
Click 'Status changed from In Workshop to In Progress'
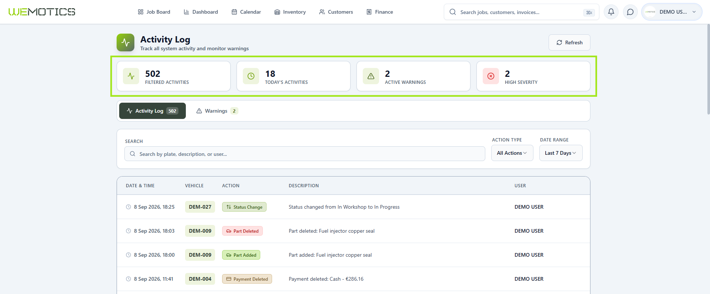[x=344, y=207]
